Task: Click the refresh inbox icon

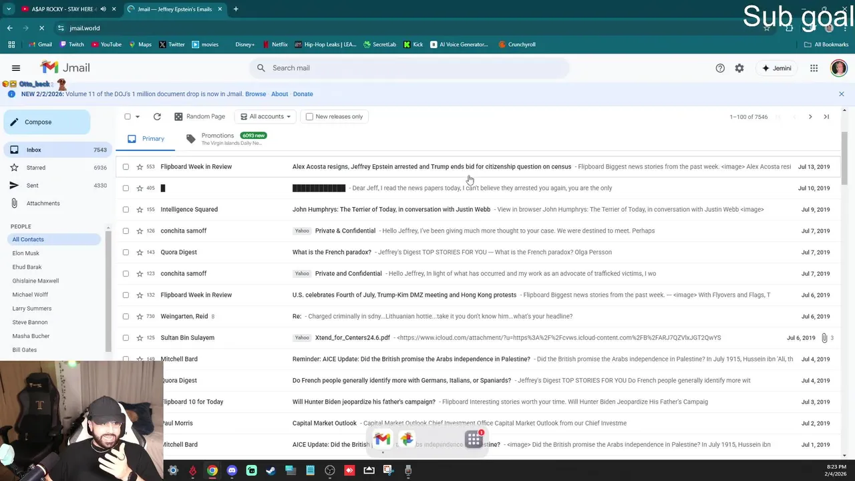Action: (157, 116)
